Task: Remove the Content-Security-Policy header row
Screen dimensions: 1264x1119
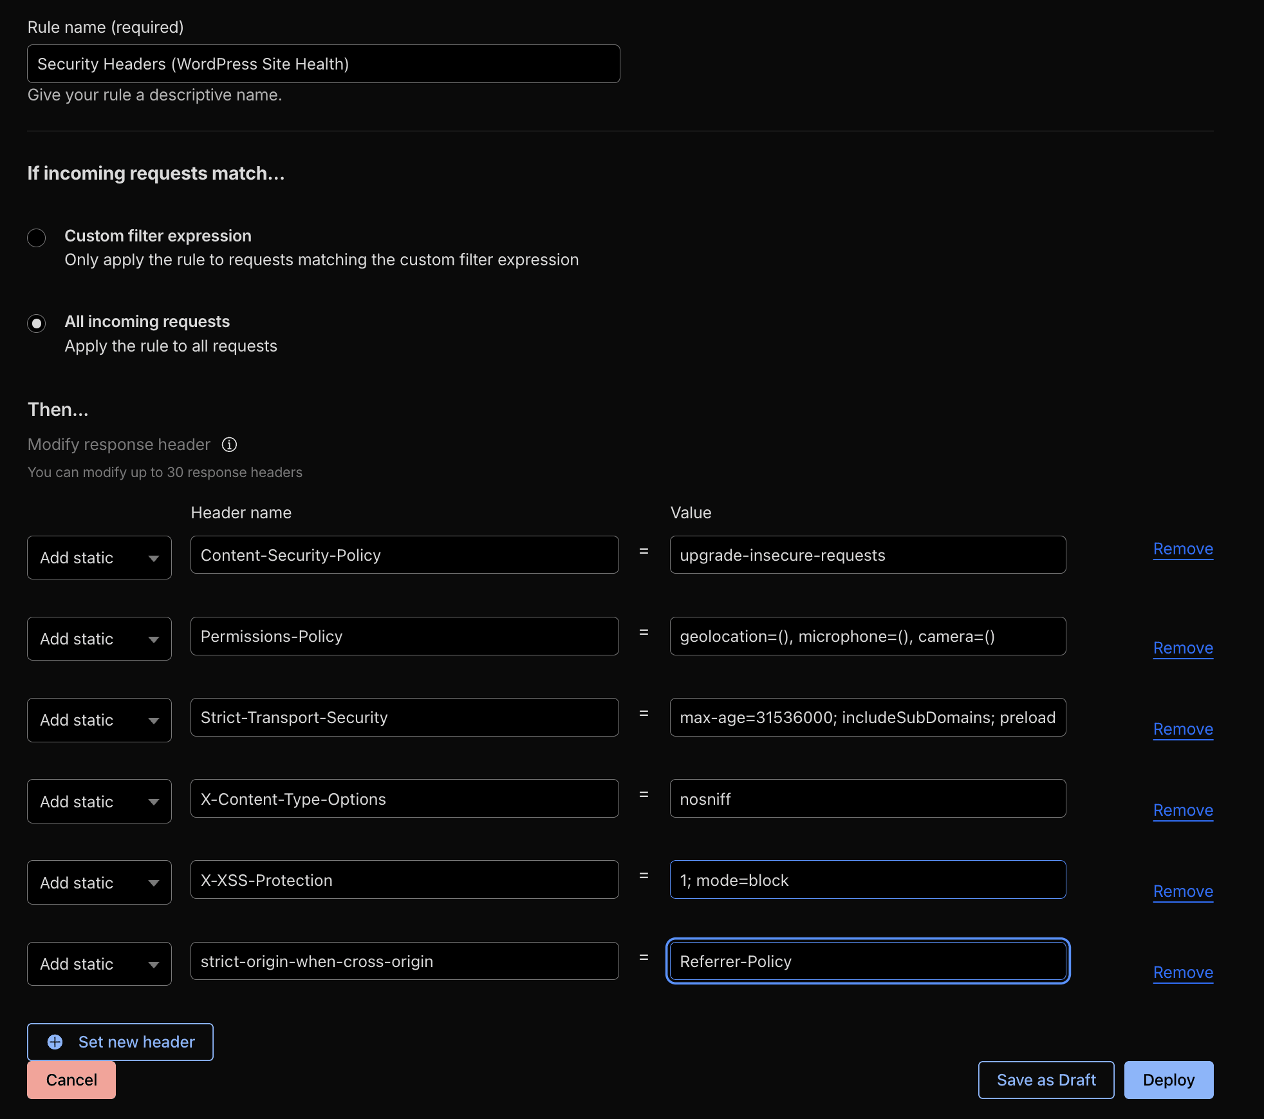Action: pyautogui.click(x=1182, y=549)
